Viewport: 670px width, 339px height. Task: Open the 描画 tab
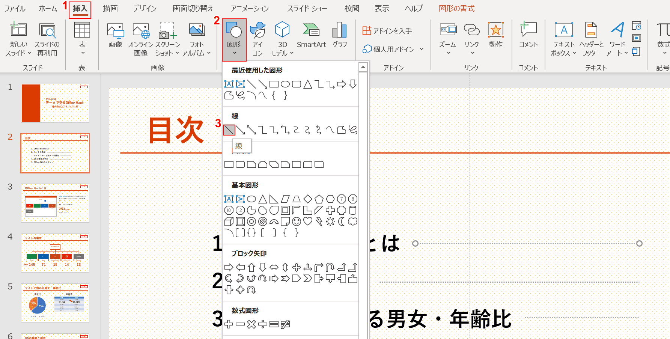point(110,9)
